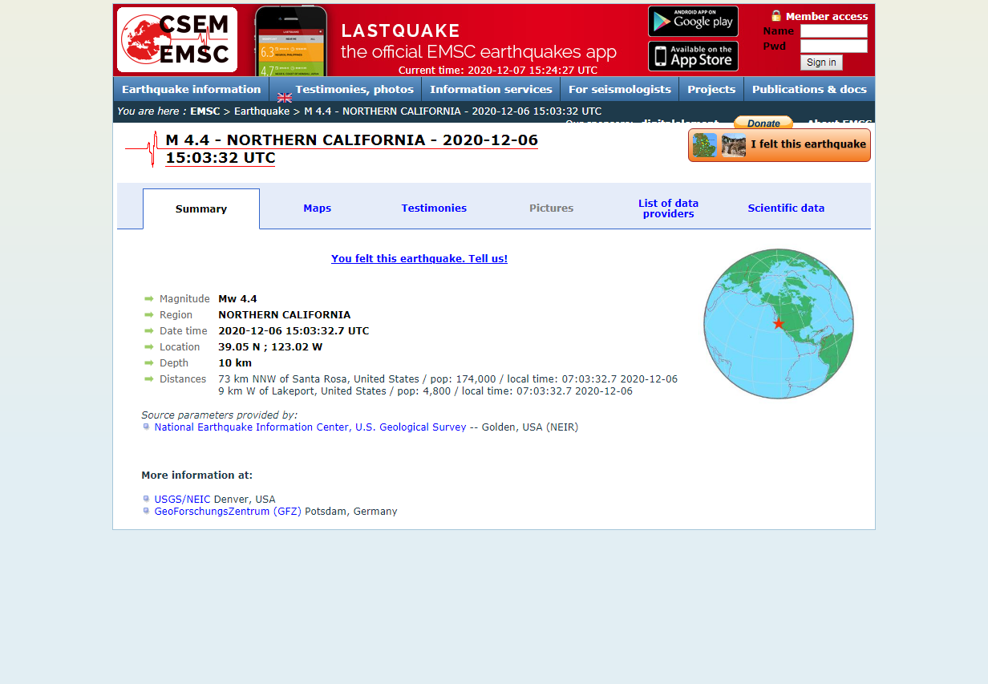Click the globe epicenter map
Screen dimensions: 988x684
[778, 324]
